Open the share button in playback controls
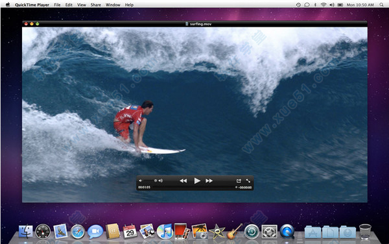Screen dimensions: 389x244 click(239, 180)
